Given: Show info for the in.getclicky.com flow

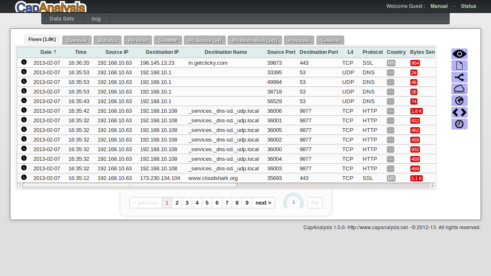Looking at the screenshot, I should click(24, 62).
